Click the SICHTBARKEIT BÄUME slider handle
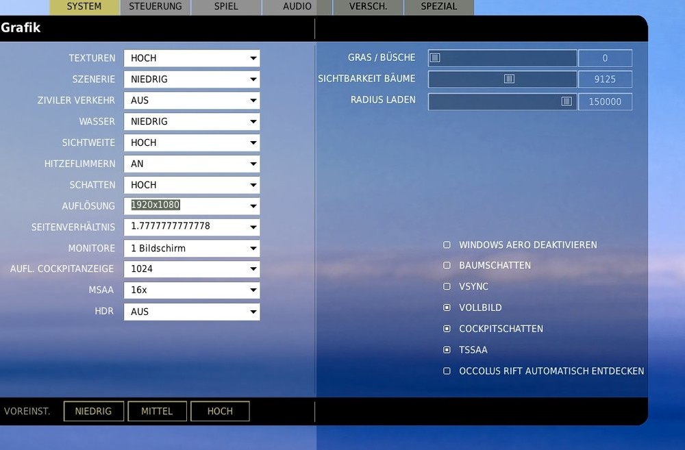This screenshot has height=450, width=685. (x=509, y=79)
